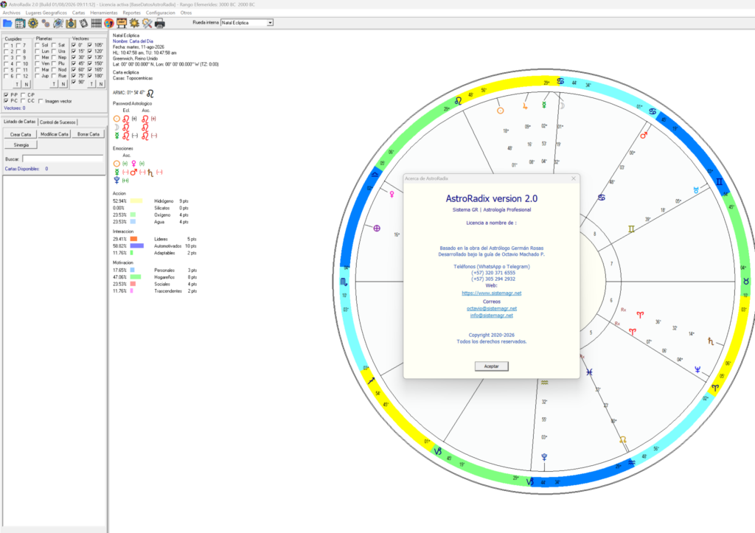
Task: Uncheck the 0° vector checkbox
Action: click(74, 45)
